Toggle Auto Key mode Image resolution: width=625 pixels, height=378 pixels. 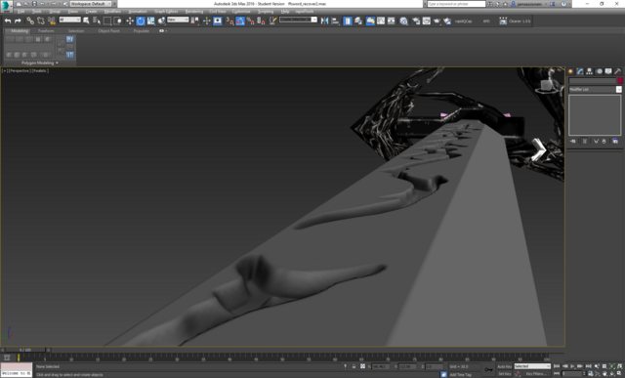504,366
